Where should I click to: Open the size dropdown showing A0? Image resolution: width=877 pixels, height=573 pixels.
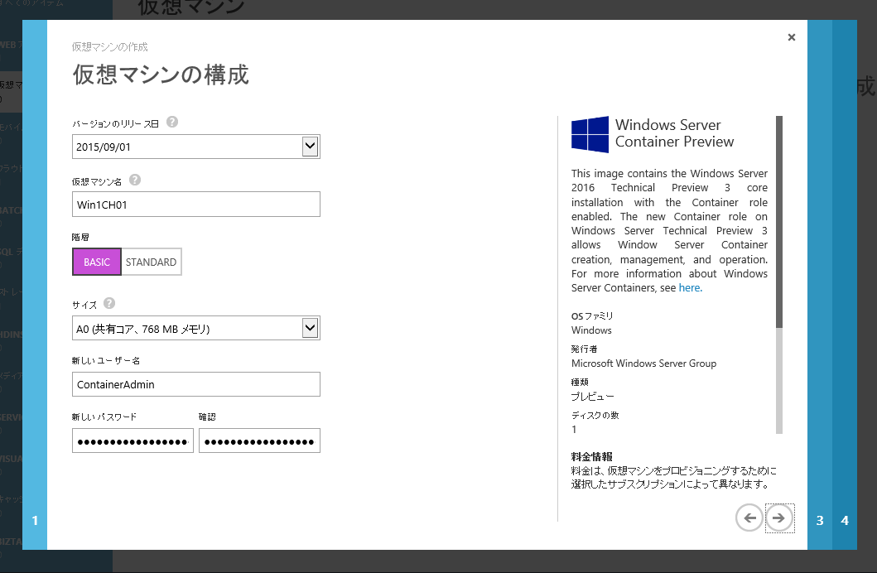195,328
